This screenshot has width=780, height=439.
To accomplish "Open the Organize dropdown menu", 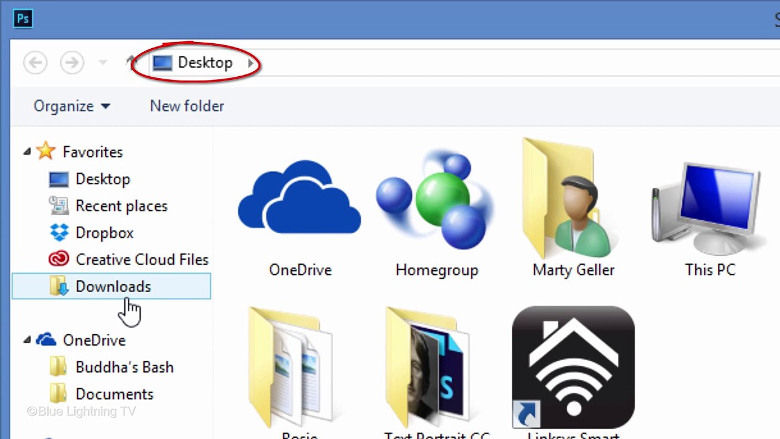I will click(x=72, y=106).
